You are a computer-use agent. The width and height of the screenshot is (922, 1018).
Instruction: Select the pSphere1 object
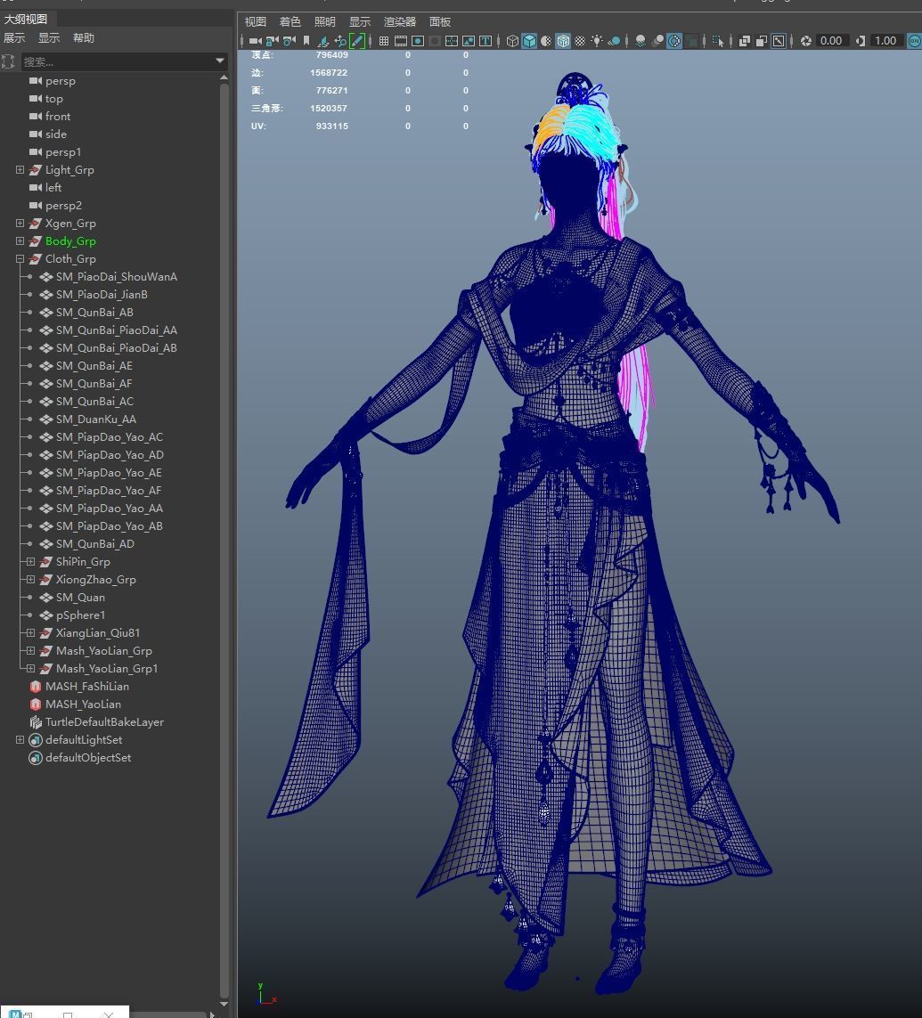point(80,615)
